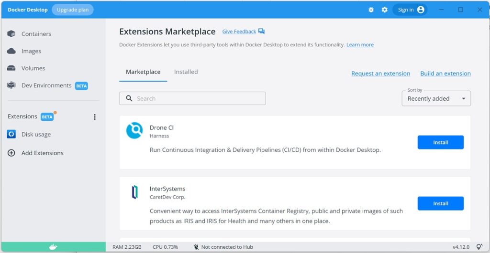Open Dev Environments in the sidebar
This screenshot has width=490, height=253.
tap(46, 85)
